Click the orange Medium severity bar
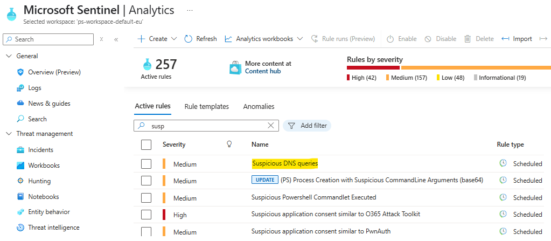Image resolution: width=551 pixels, height=241 pixels. click(476, 67)
